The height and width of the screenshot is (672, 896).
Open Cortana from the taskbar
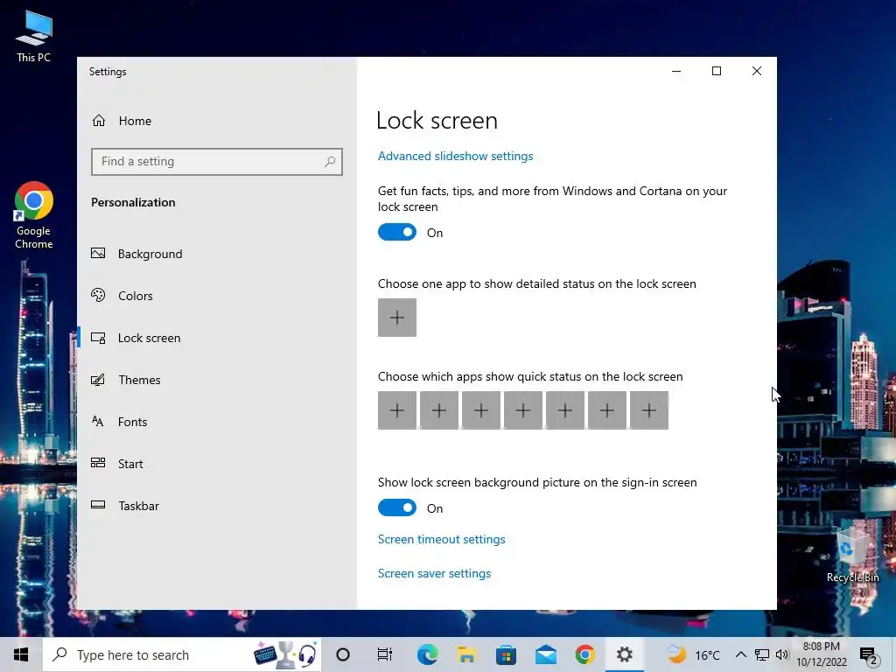[x=343, y=654]
